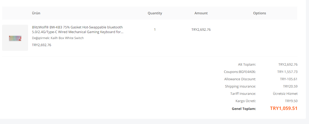The width and height of the screenshot is (309, 124).
Task: Click the Coupons:BGFE4A06 label
Action: [240, 72]
